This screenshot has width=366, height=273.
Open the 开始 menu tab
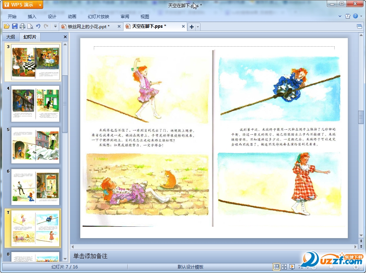pyautogui.click(x=12, y=16)
